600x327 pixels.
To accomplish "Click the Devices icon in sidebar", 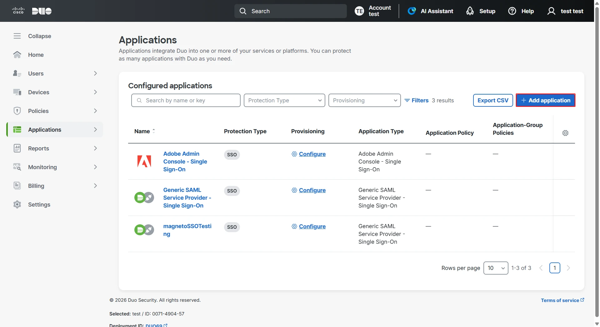I will [17, 92].
